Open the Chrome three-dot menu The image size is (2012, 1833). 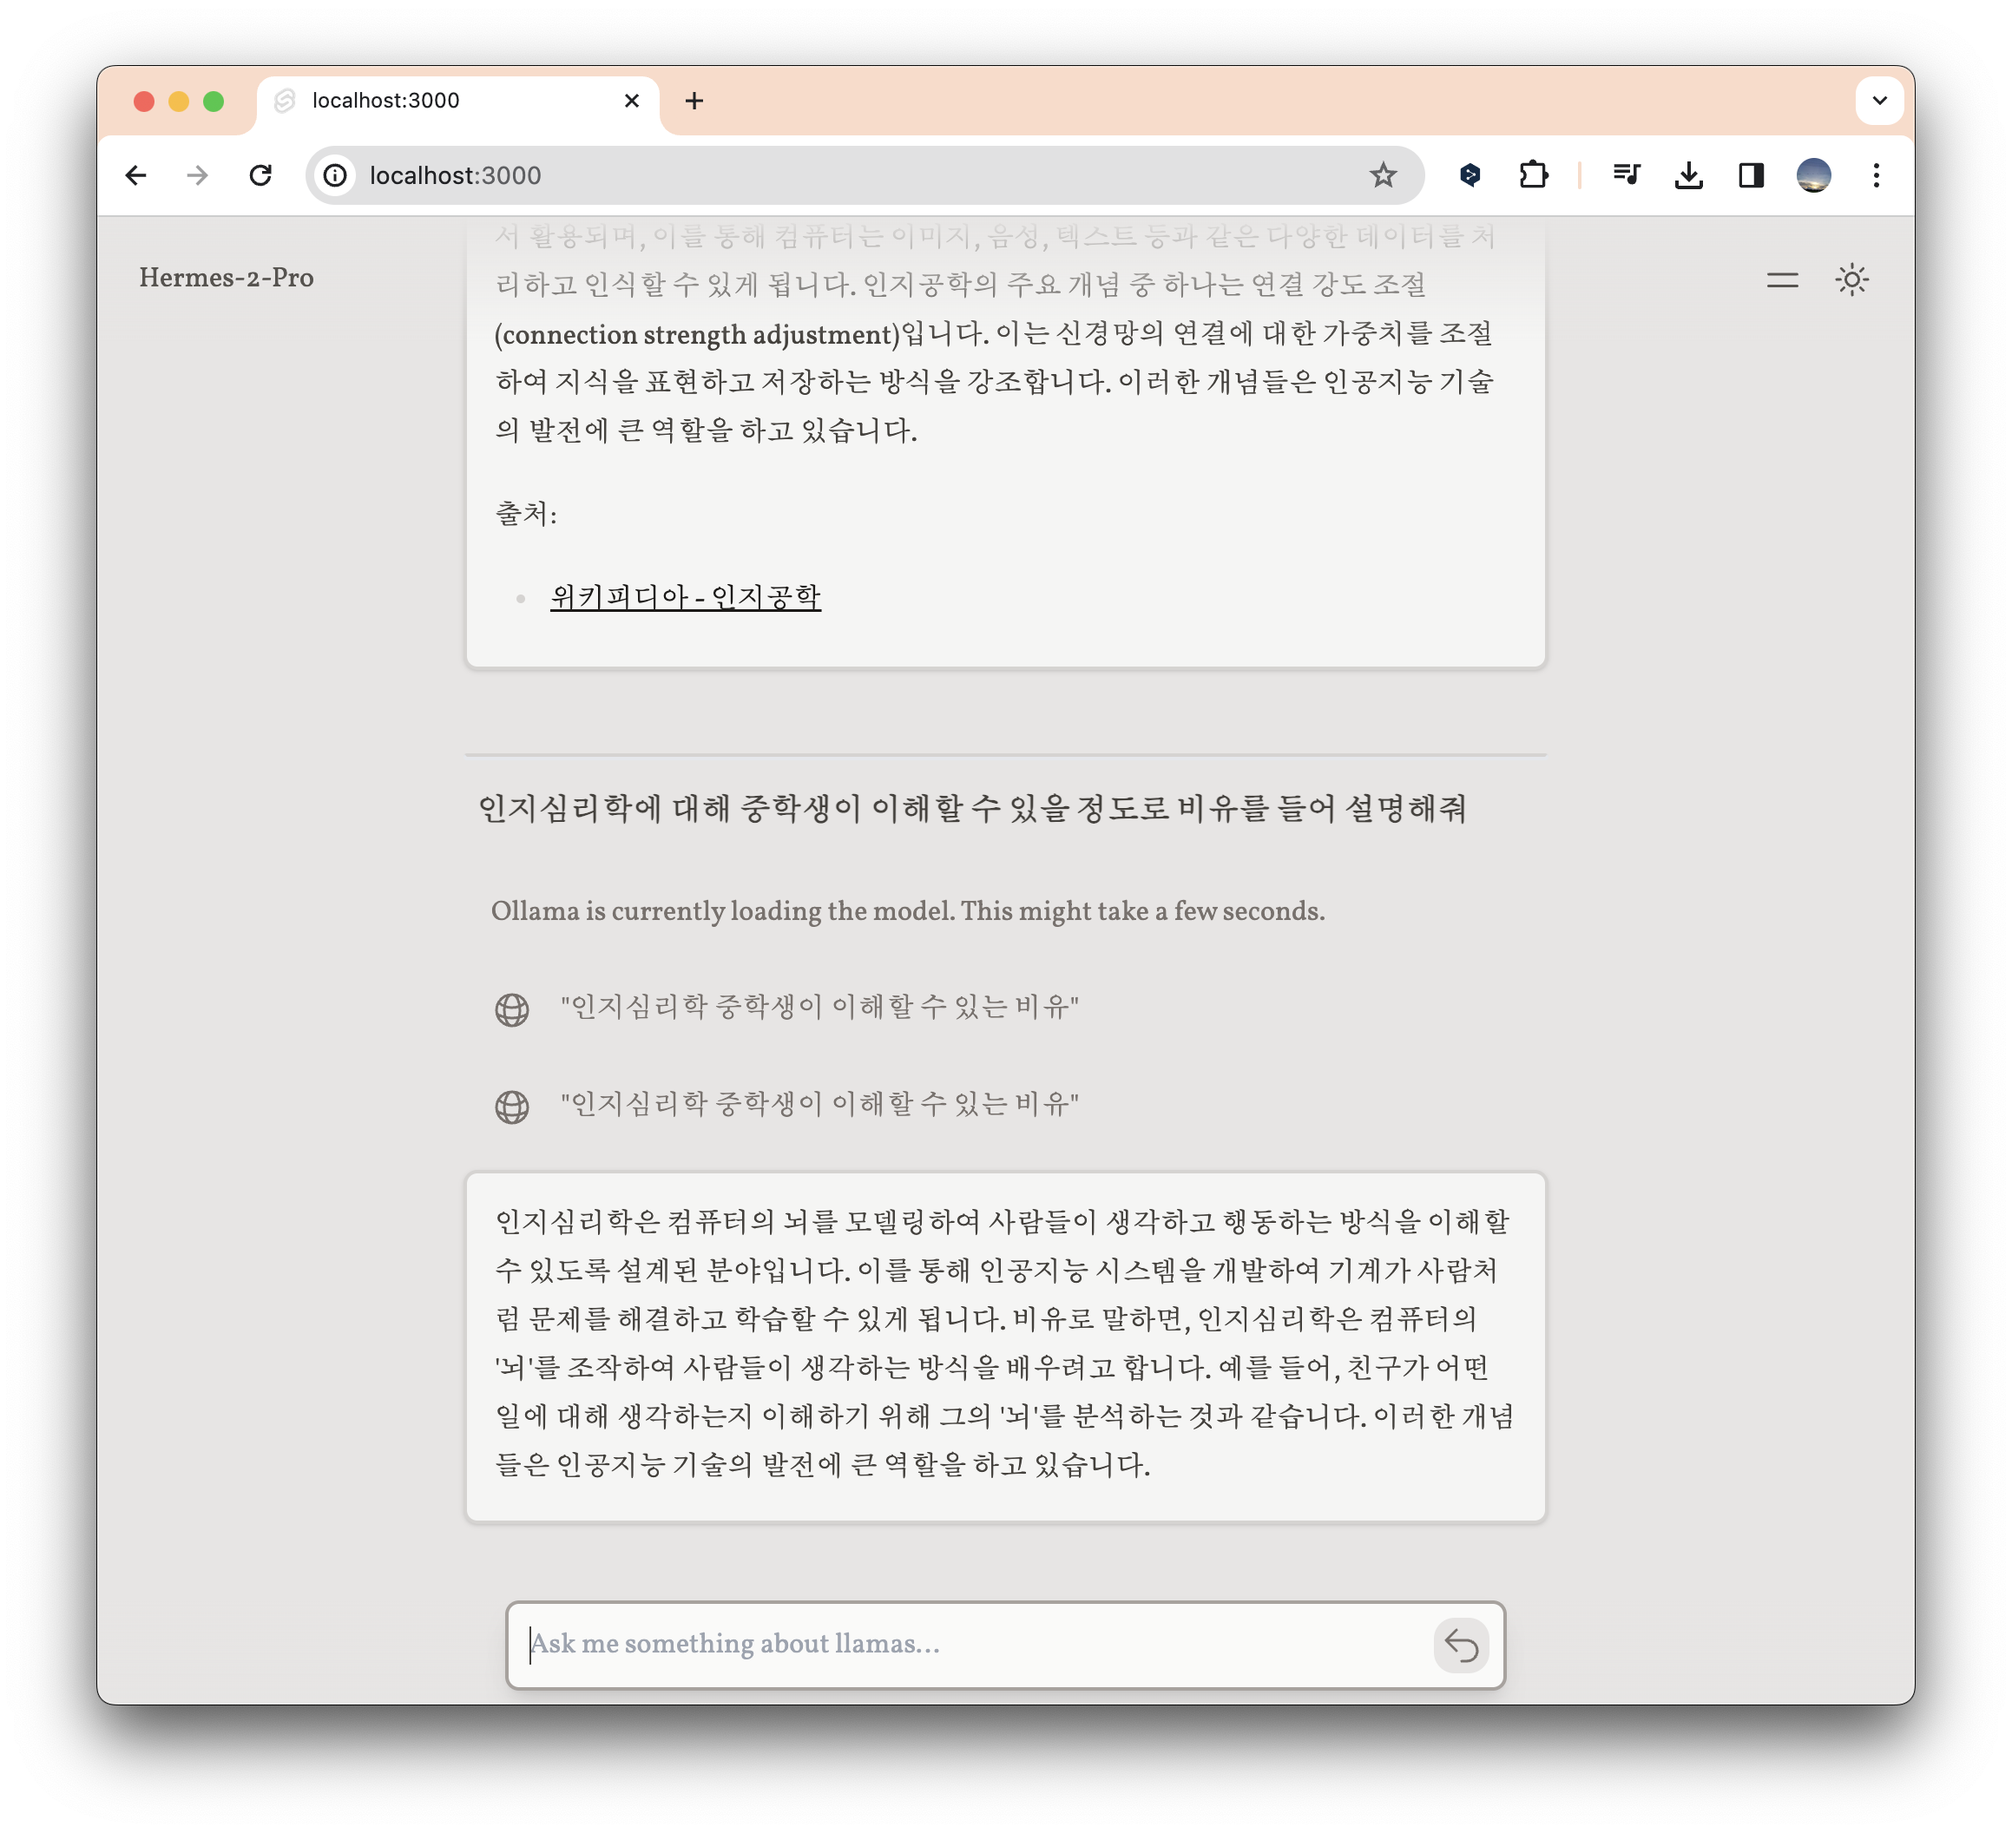1877,175
